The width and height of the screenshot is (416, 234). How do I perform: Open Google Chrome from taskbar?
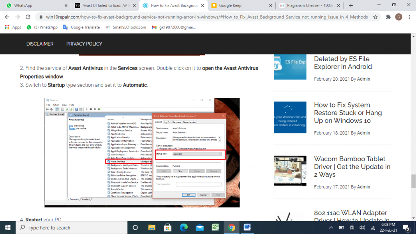pos(231,228)
